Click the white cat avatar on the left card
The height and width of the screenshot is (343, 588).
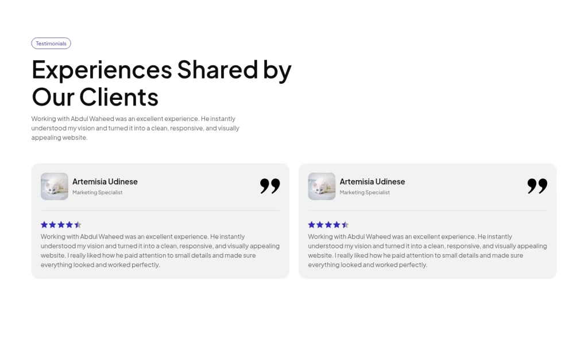coord(54,186)
